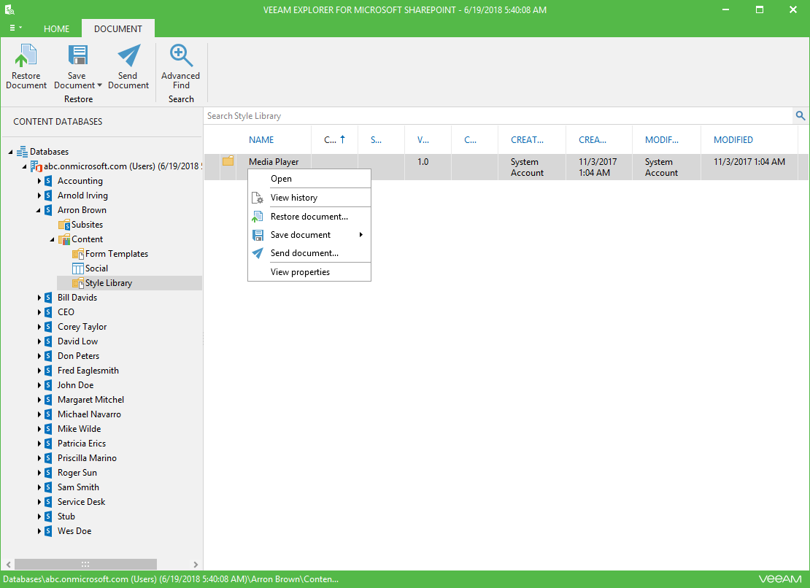Click the Content folder icon
The height and width of the screenshot is (588, 810).
point(64,239)
